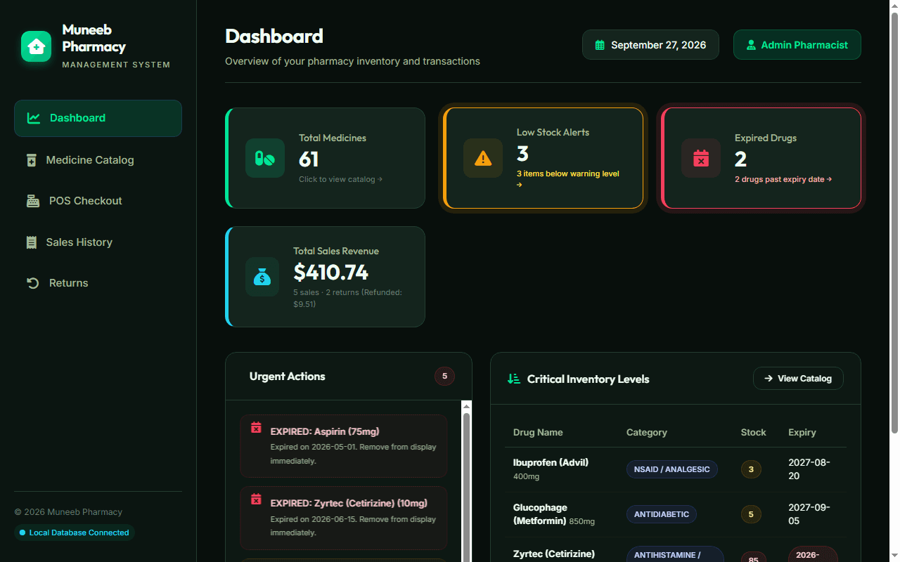Click the Medicine Catalog bottle icon

(32, 160)
